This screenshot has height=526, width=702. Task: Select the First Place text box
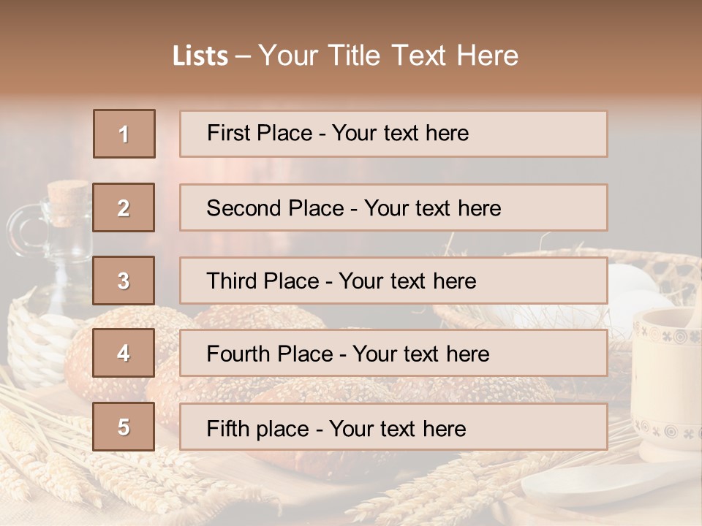point(393,134)
